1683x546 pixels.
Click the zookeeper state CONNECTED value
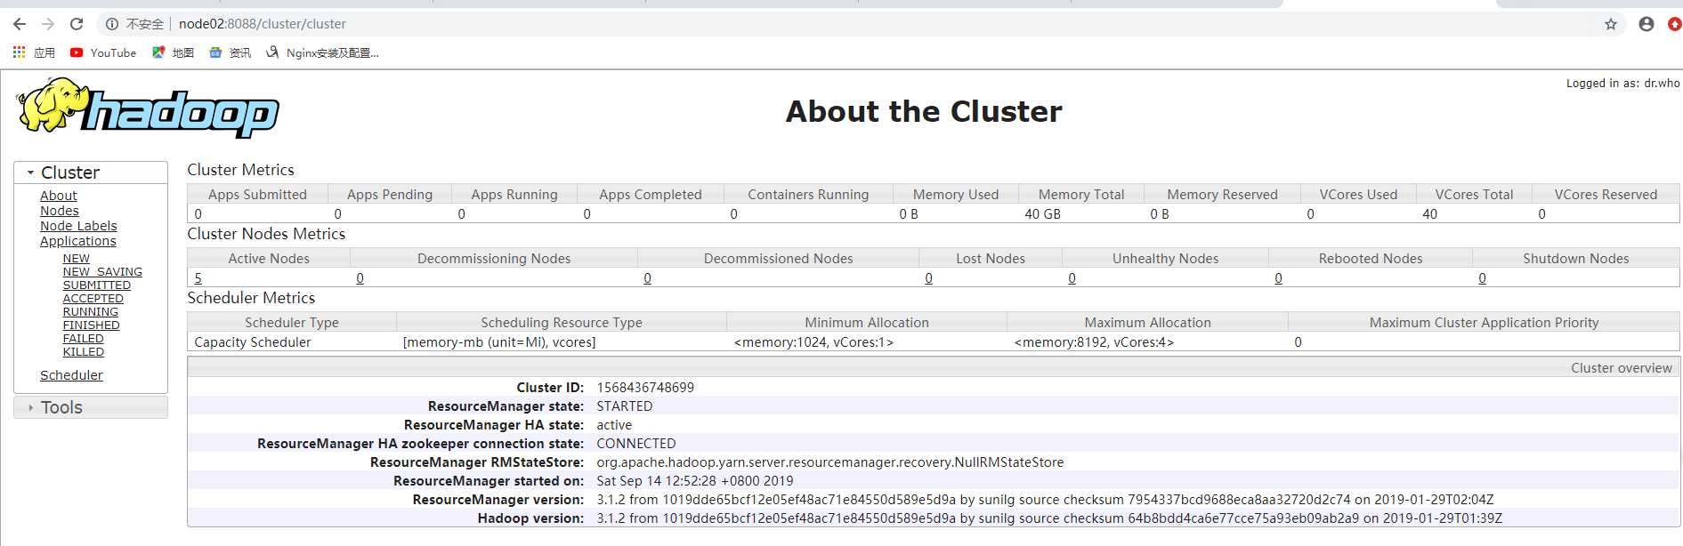point(636,444)
